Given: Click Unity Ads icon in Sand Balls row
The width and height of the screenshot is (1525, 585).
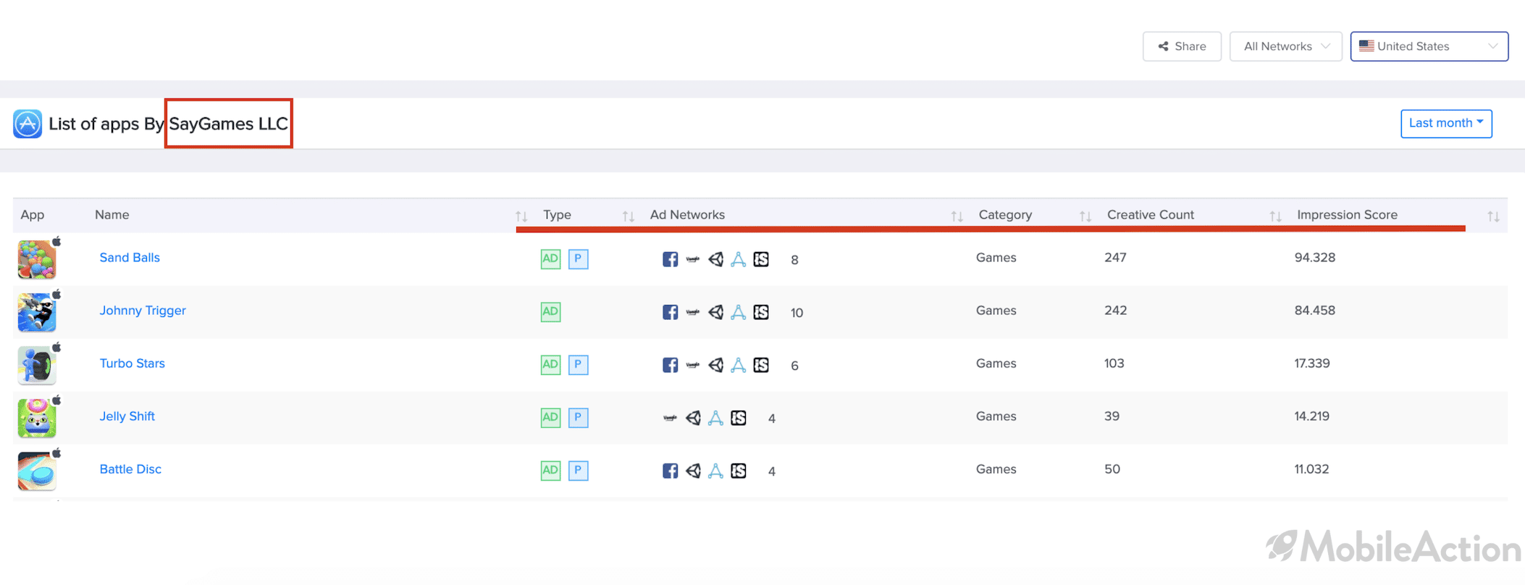Looking at the screenshot, I should [715, 259].
